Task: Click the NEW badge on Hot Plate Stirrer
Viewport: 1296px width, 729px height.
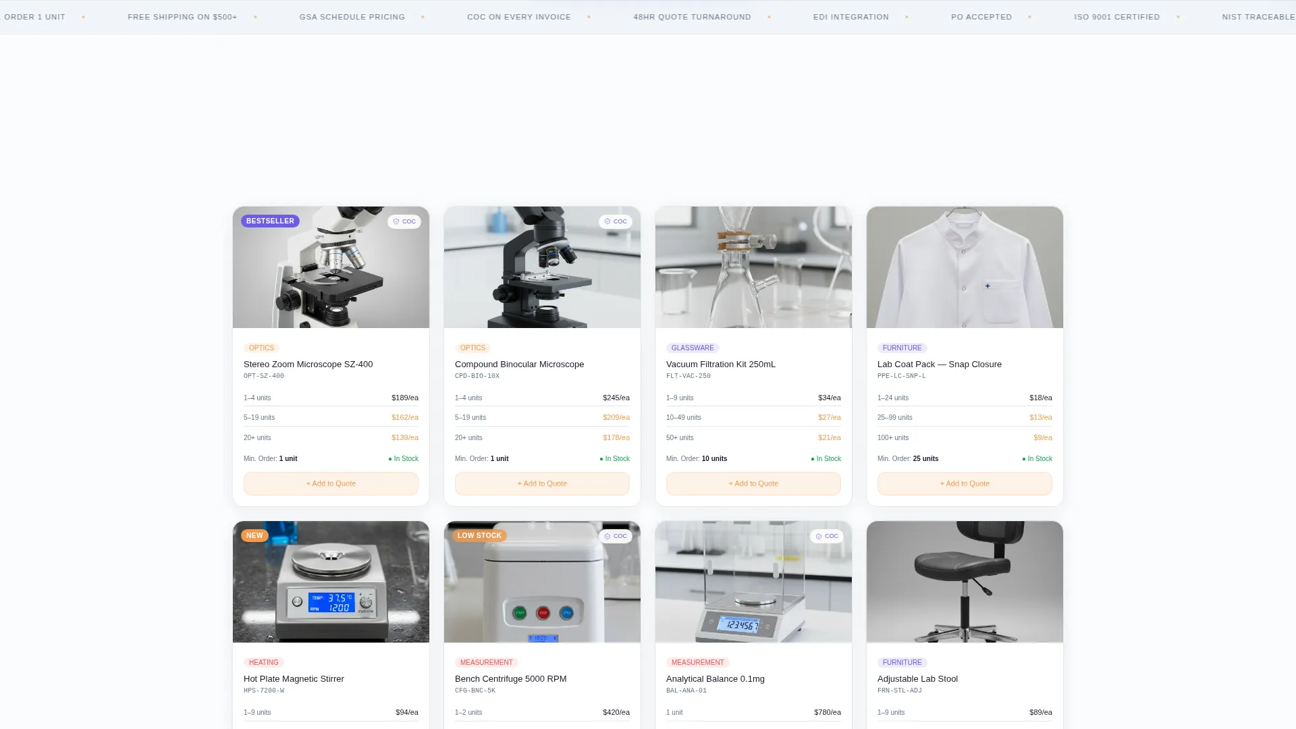Action: tap(254, 535)
